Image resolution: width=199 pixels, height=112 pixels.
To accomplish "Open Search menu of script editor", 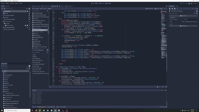I will [37, 9].
